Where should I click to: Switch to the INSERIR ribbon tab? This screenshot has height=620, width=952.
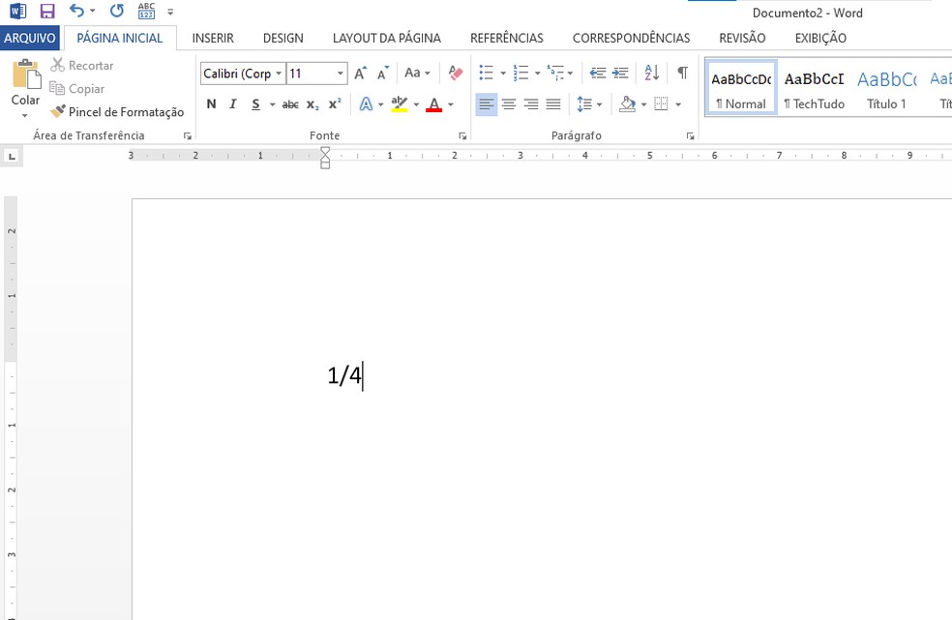pyautogui.click(x=213, y=38)
